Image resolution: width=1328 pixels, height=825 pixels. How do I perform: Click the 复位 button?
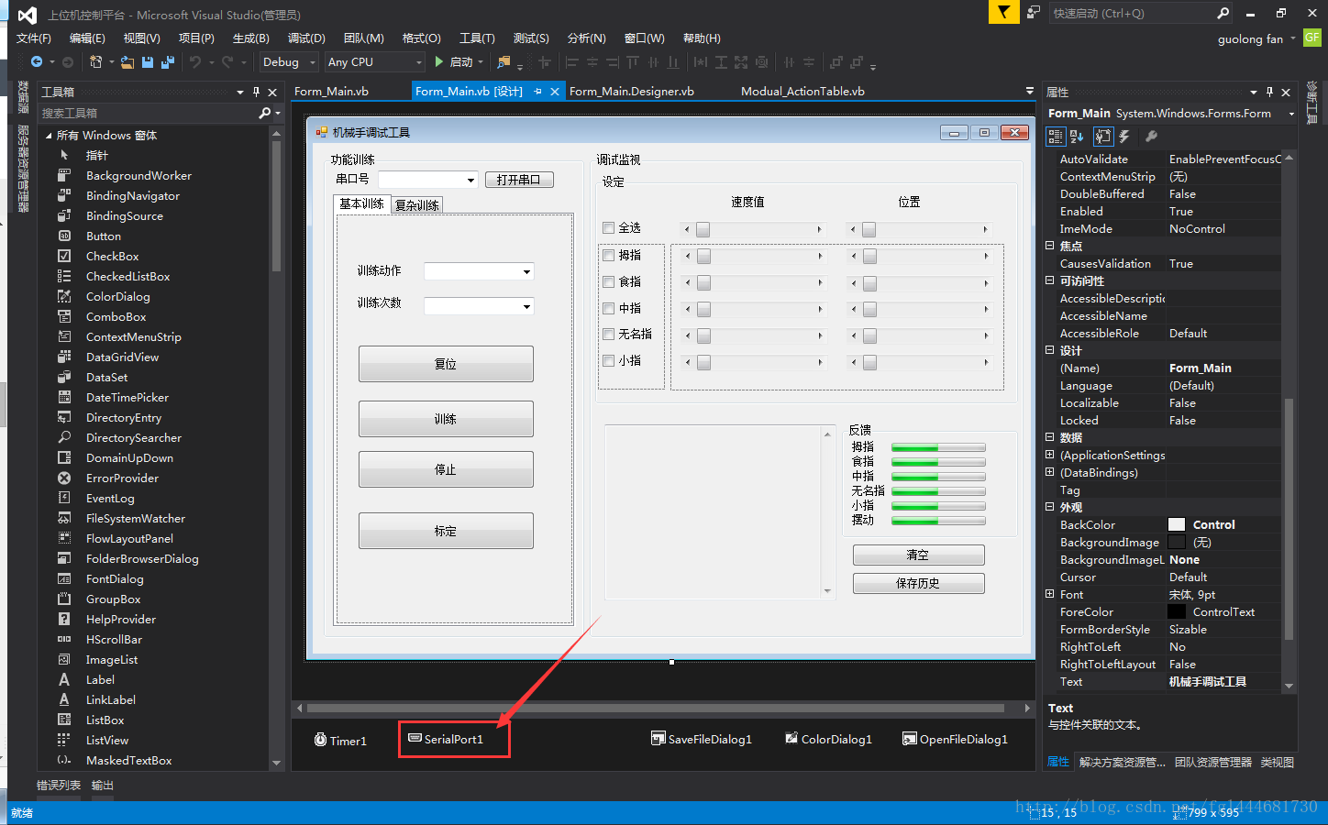click(x=446, y=364)
